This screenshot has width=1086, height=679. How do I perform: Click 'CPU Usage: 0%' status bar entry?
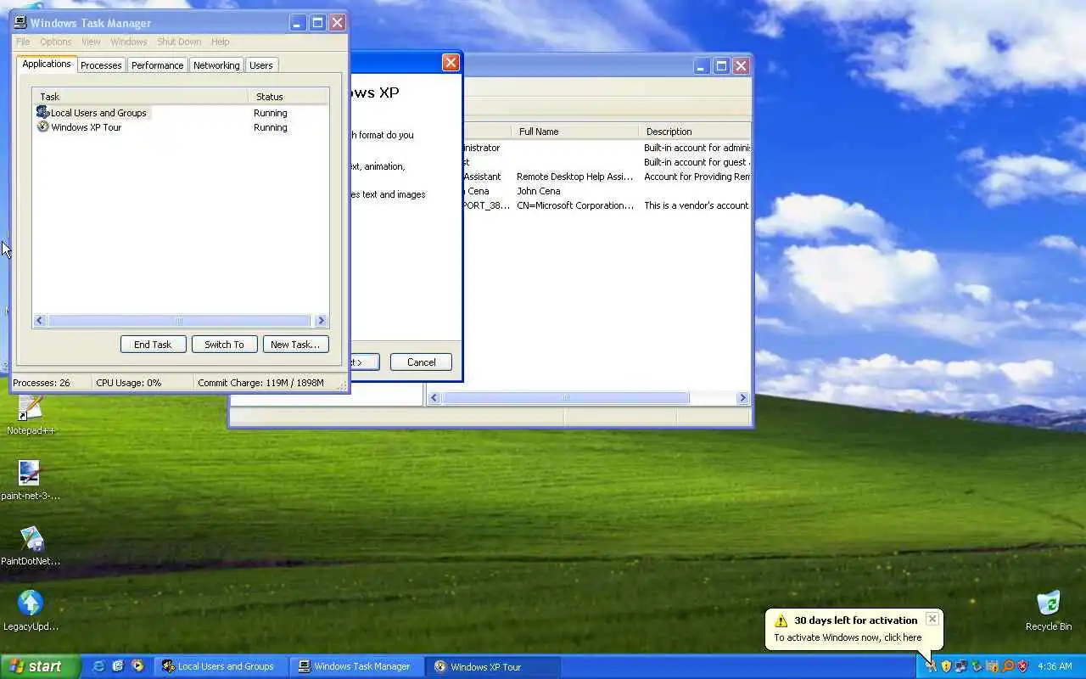pyautogui.click(x=128, y=383)
